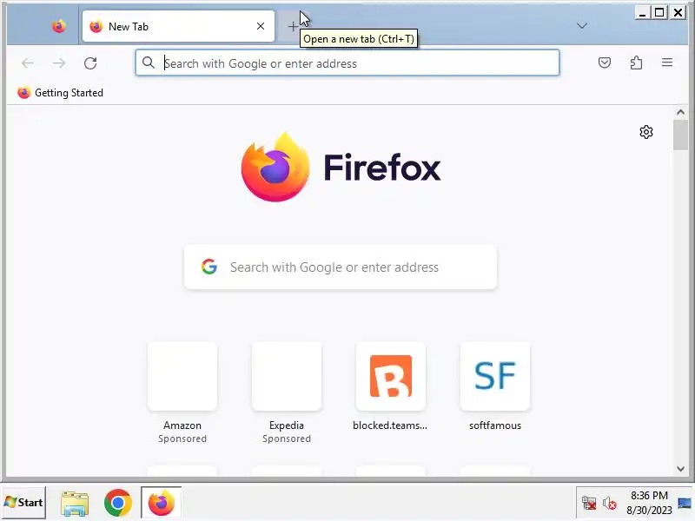The height and width of the screenshot is (521, 695).
Task: Click the muted volume tray icon
Action: click(x=610, y=504)
